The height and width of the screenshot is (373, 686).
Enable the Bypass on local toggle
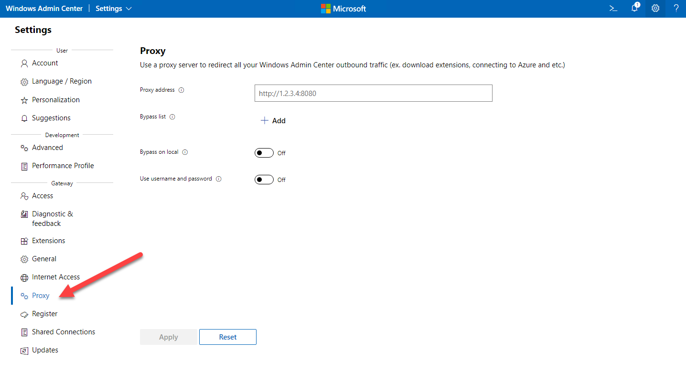(x=264, y=153)
